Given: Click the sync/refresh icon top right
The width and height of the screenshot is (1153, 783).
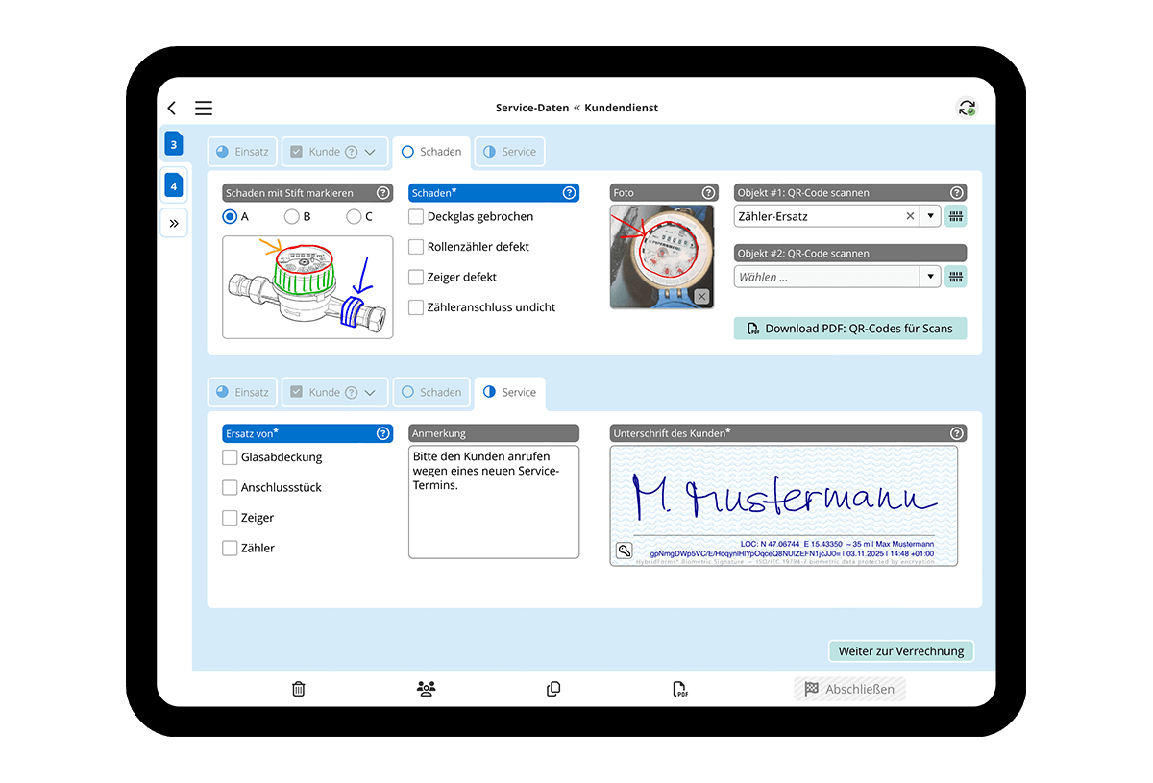Looking at the screenshot, I should [967, 108].
